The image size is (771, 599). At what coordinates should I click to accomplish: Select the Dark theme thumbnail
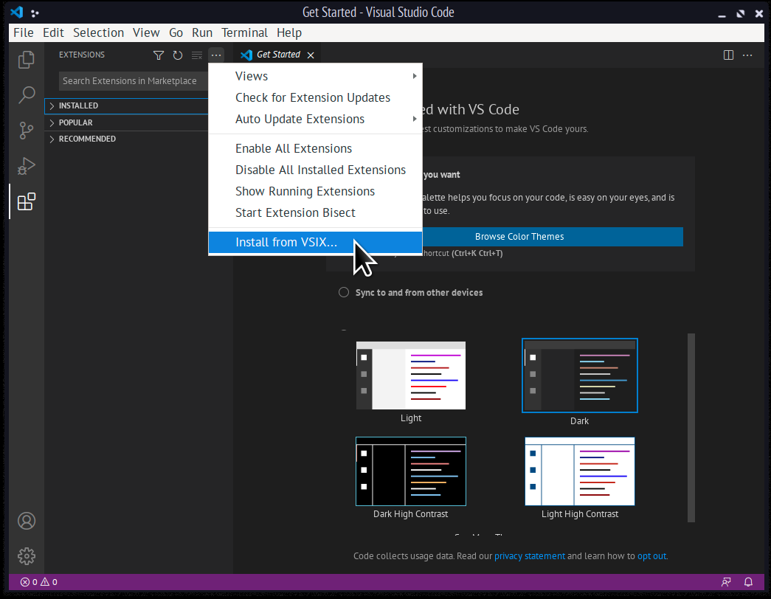(580, 375)
